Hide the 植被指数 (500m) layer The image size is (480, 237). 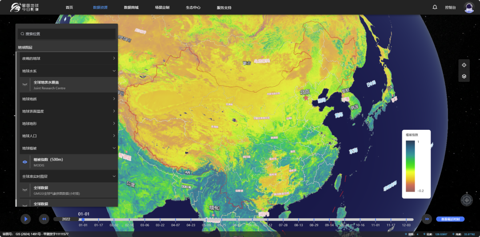(x=25, y=162)
